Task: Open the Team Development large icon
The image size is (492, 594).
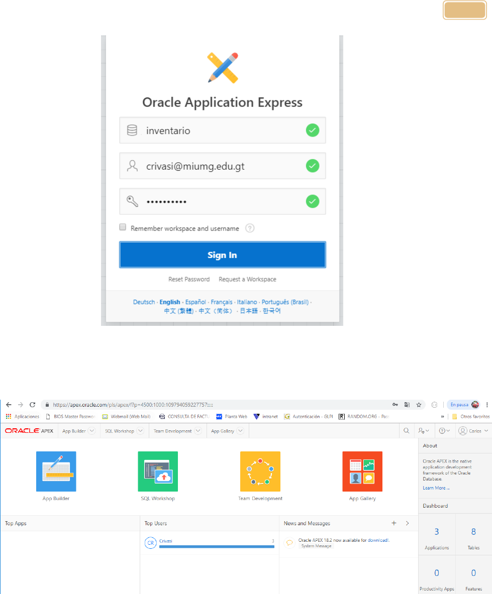Action: pos(260,471)
